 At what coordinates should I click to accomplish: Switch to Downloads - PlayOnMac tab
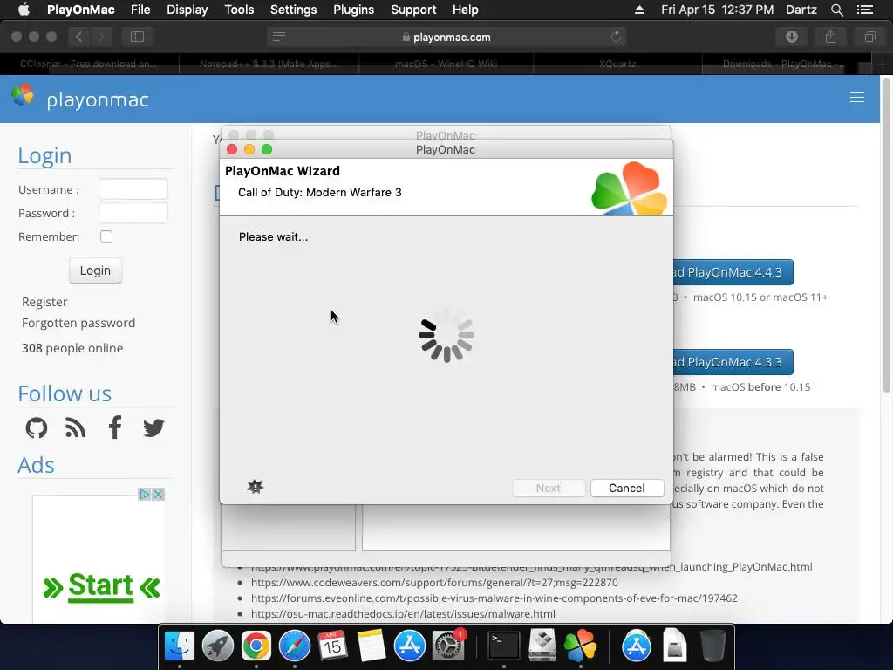point(784,64)
